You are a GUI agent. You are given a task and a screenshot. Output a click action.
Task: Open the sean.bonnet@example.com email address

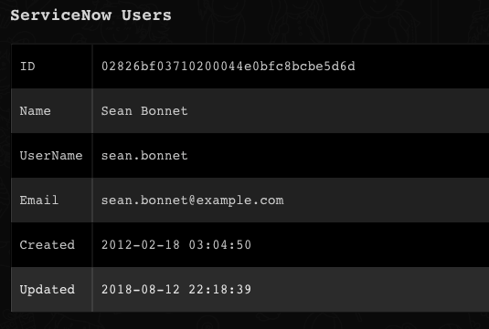pyautogui.click(x=193, y=200)
